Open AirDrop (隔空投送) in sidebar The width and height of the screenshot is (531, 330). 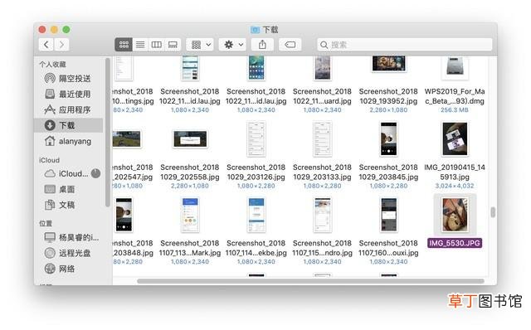(68, 79)
